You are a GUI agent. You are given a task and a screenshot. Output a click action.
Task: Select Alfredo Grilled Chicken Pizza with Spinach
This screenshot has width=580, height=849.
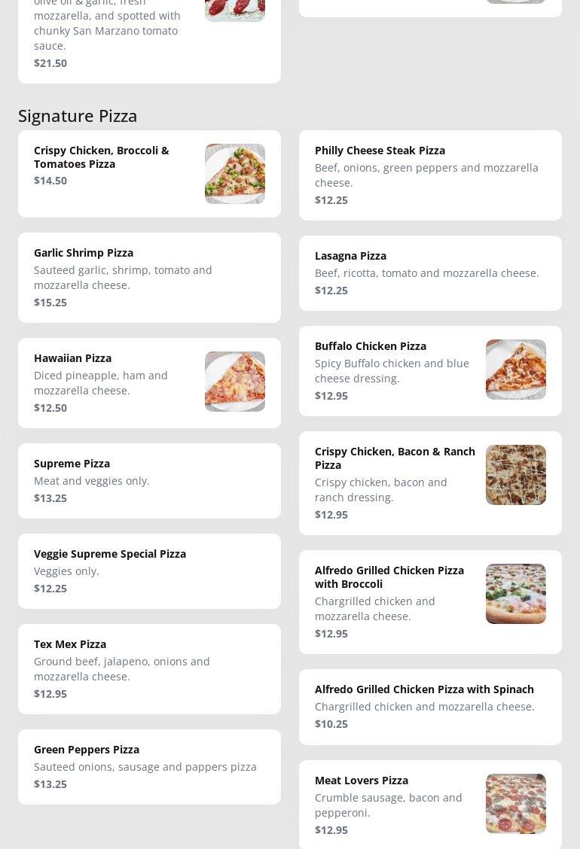[424, 689]
